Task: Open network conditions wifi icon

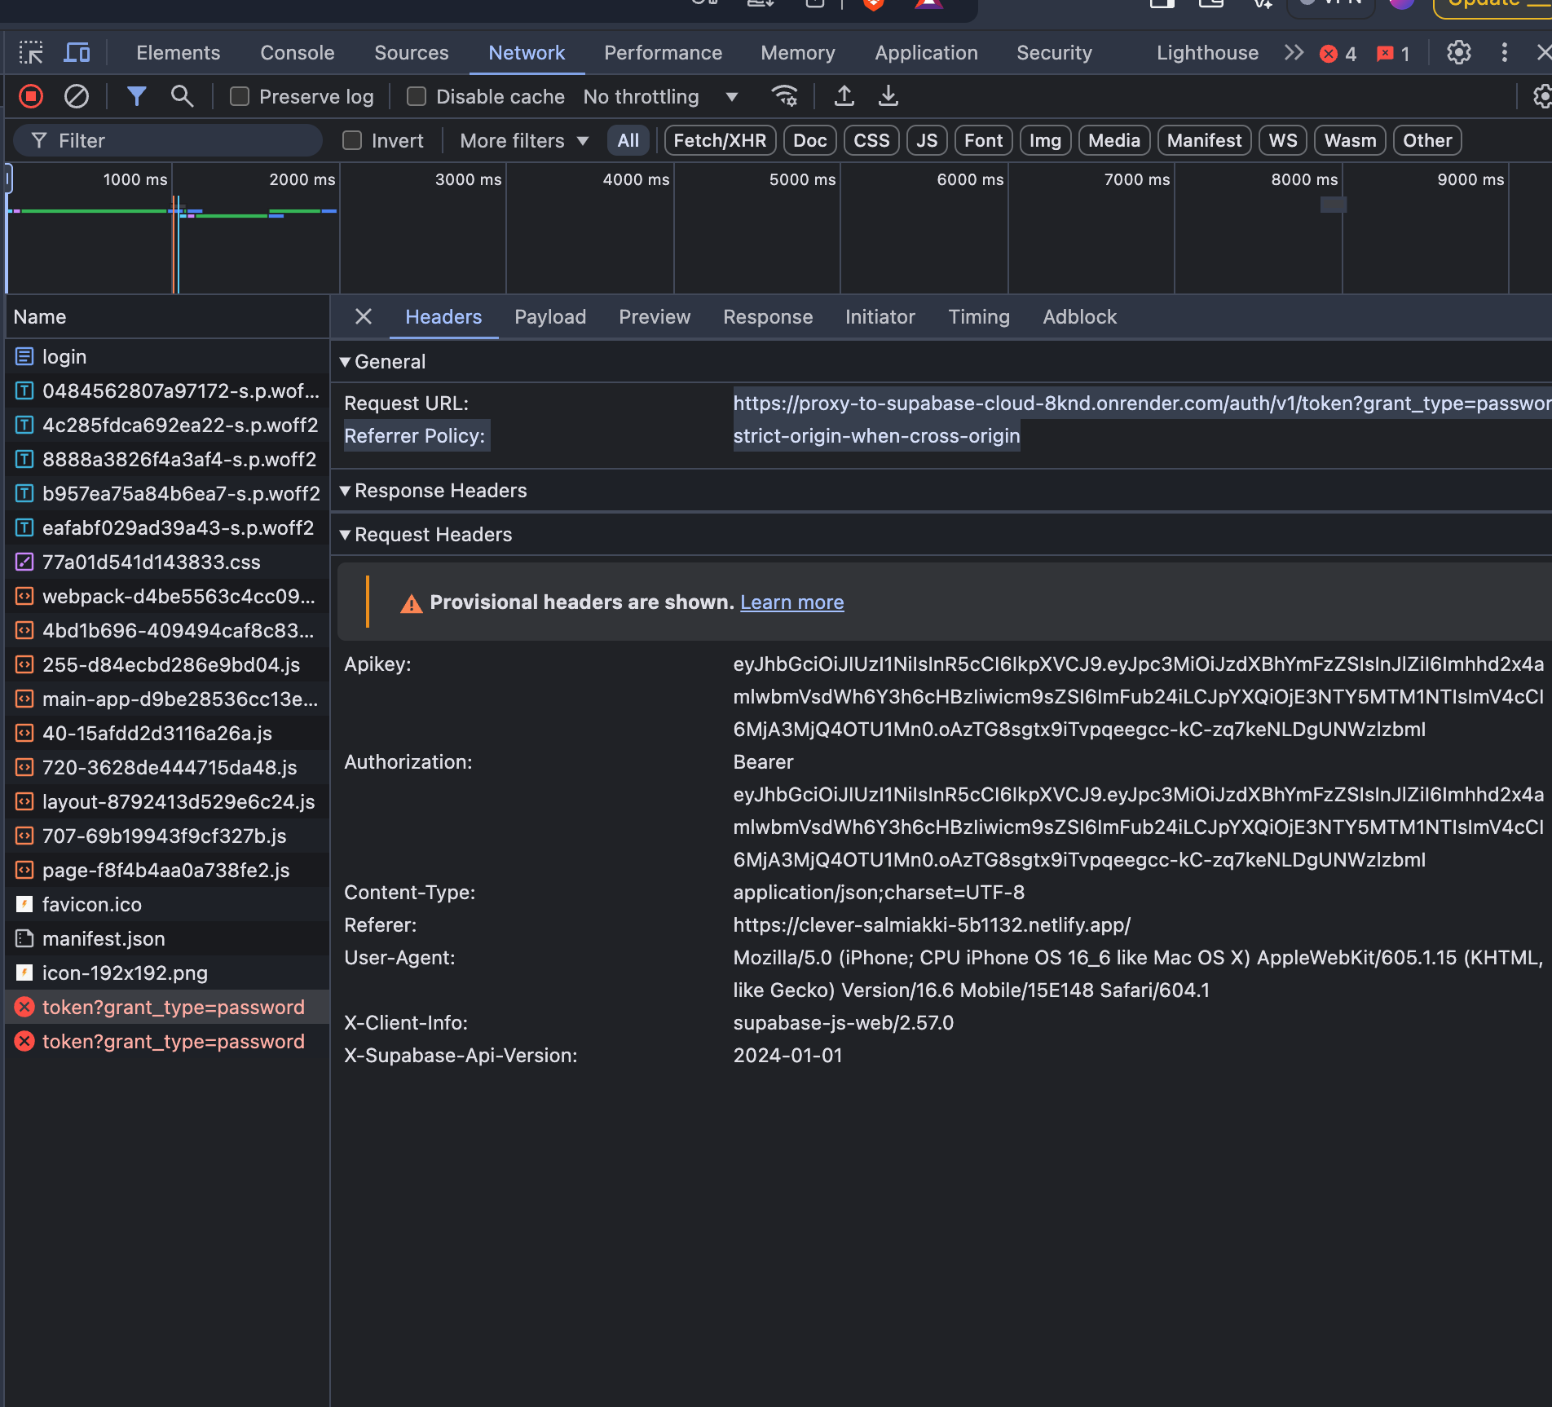Action: click(784, 97)
